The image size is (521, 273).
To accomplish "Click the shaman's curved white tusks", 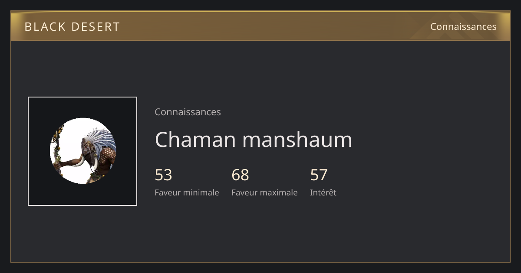I will click(85, 162).
